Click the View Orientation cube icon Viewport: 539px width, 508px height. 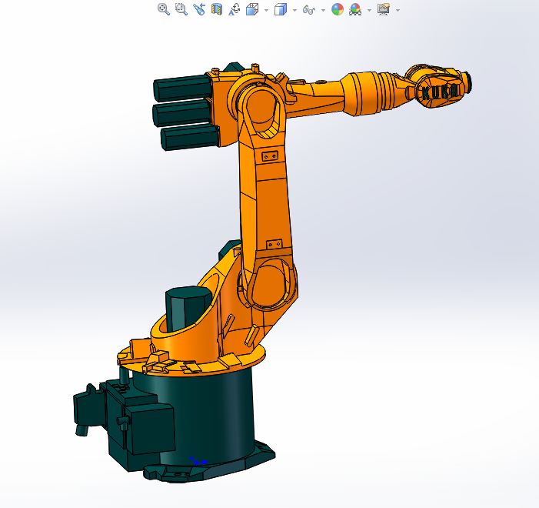pos(252,9)
